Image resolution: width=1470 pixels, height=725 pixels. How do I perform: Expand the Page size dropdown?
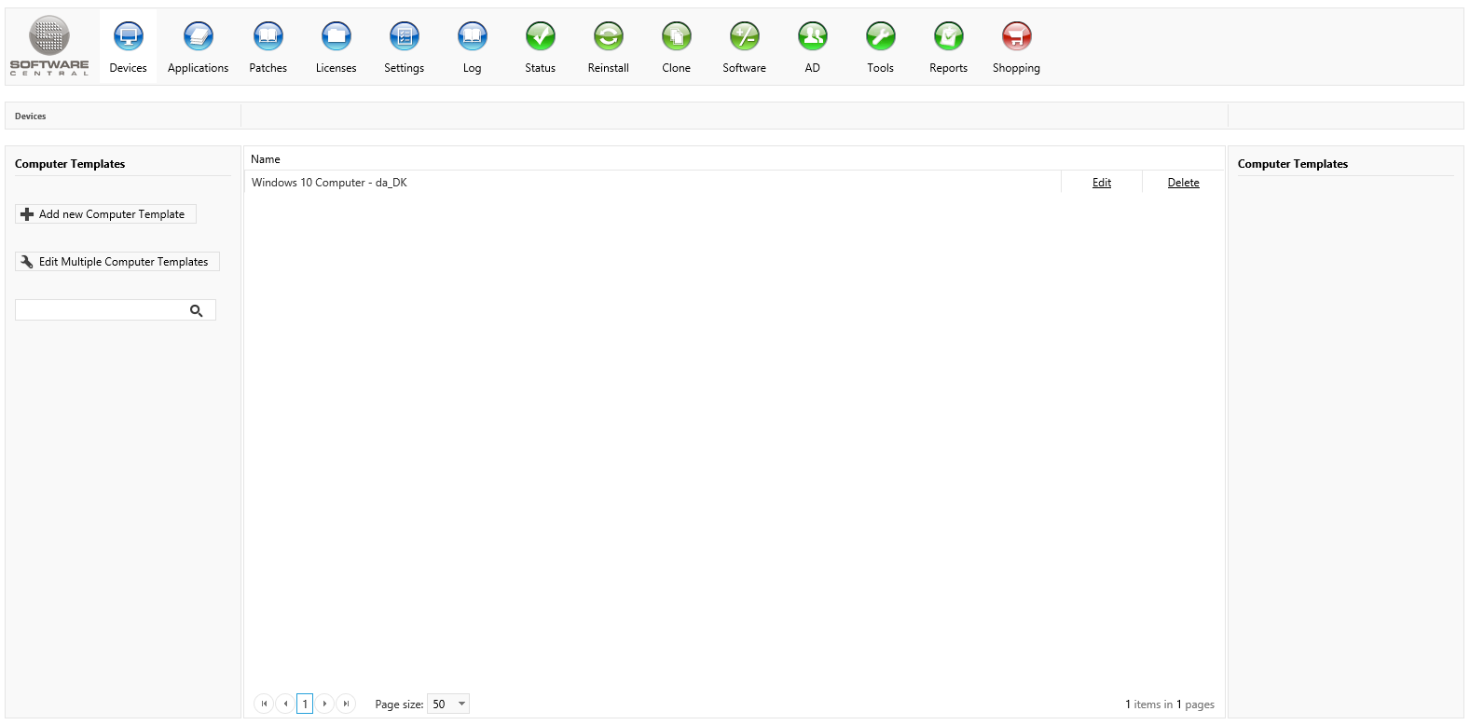[x=461, y=704]
